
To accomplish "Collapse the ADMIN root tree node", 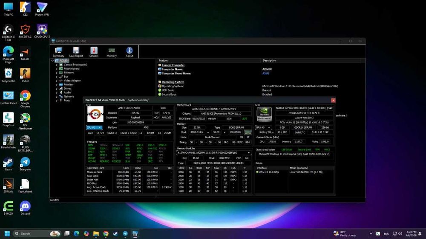I will (x=52, y=61).
